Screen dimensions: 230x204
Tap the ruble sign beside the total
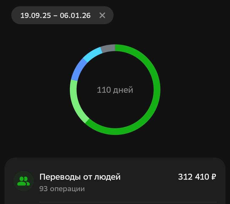tap(213, 177)
